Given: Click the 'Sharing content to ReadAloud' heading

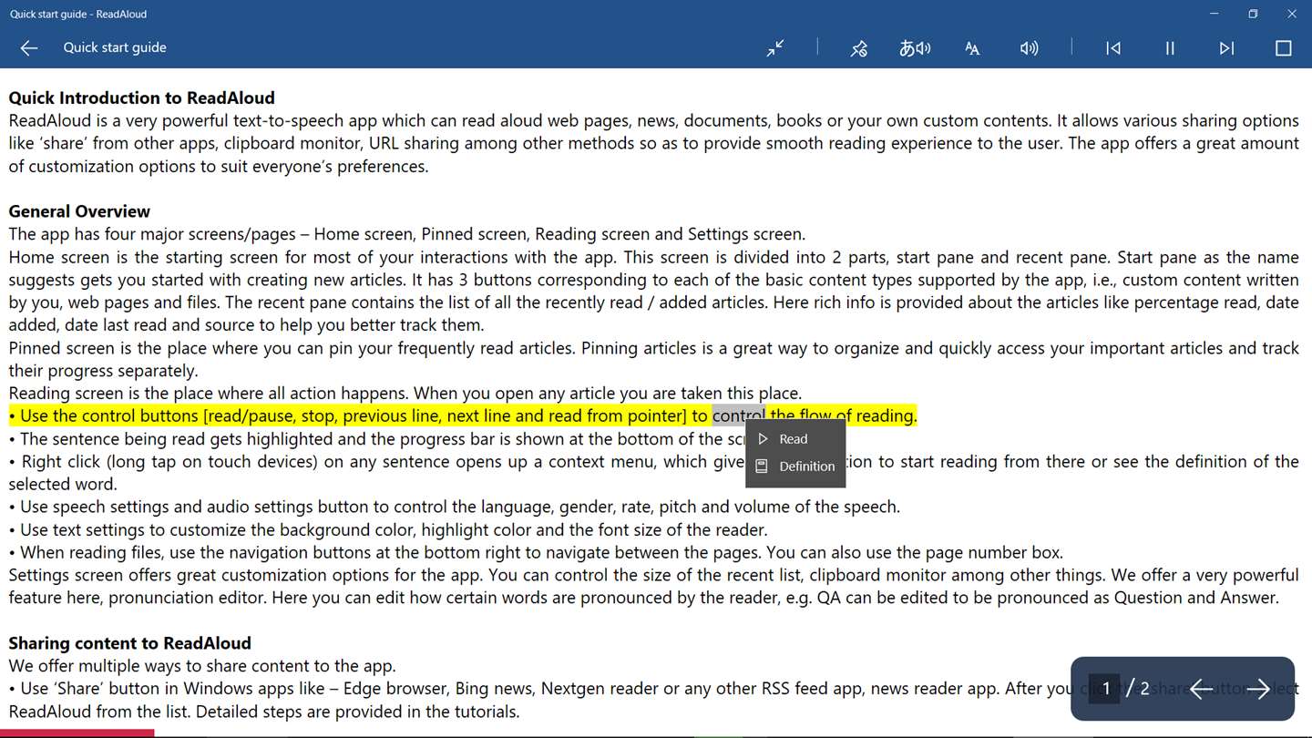Looking at the screenshot, I should (129, 643).
